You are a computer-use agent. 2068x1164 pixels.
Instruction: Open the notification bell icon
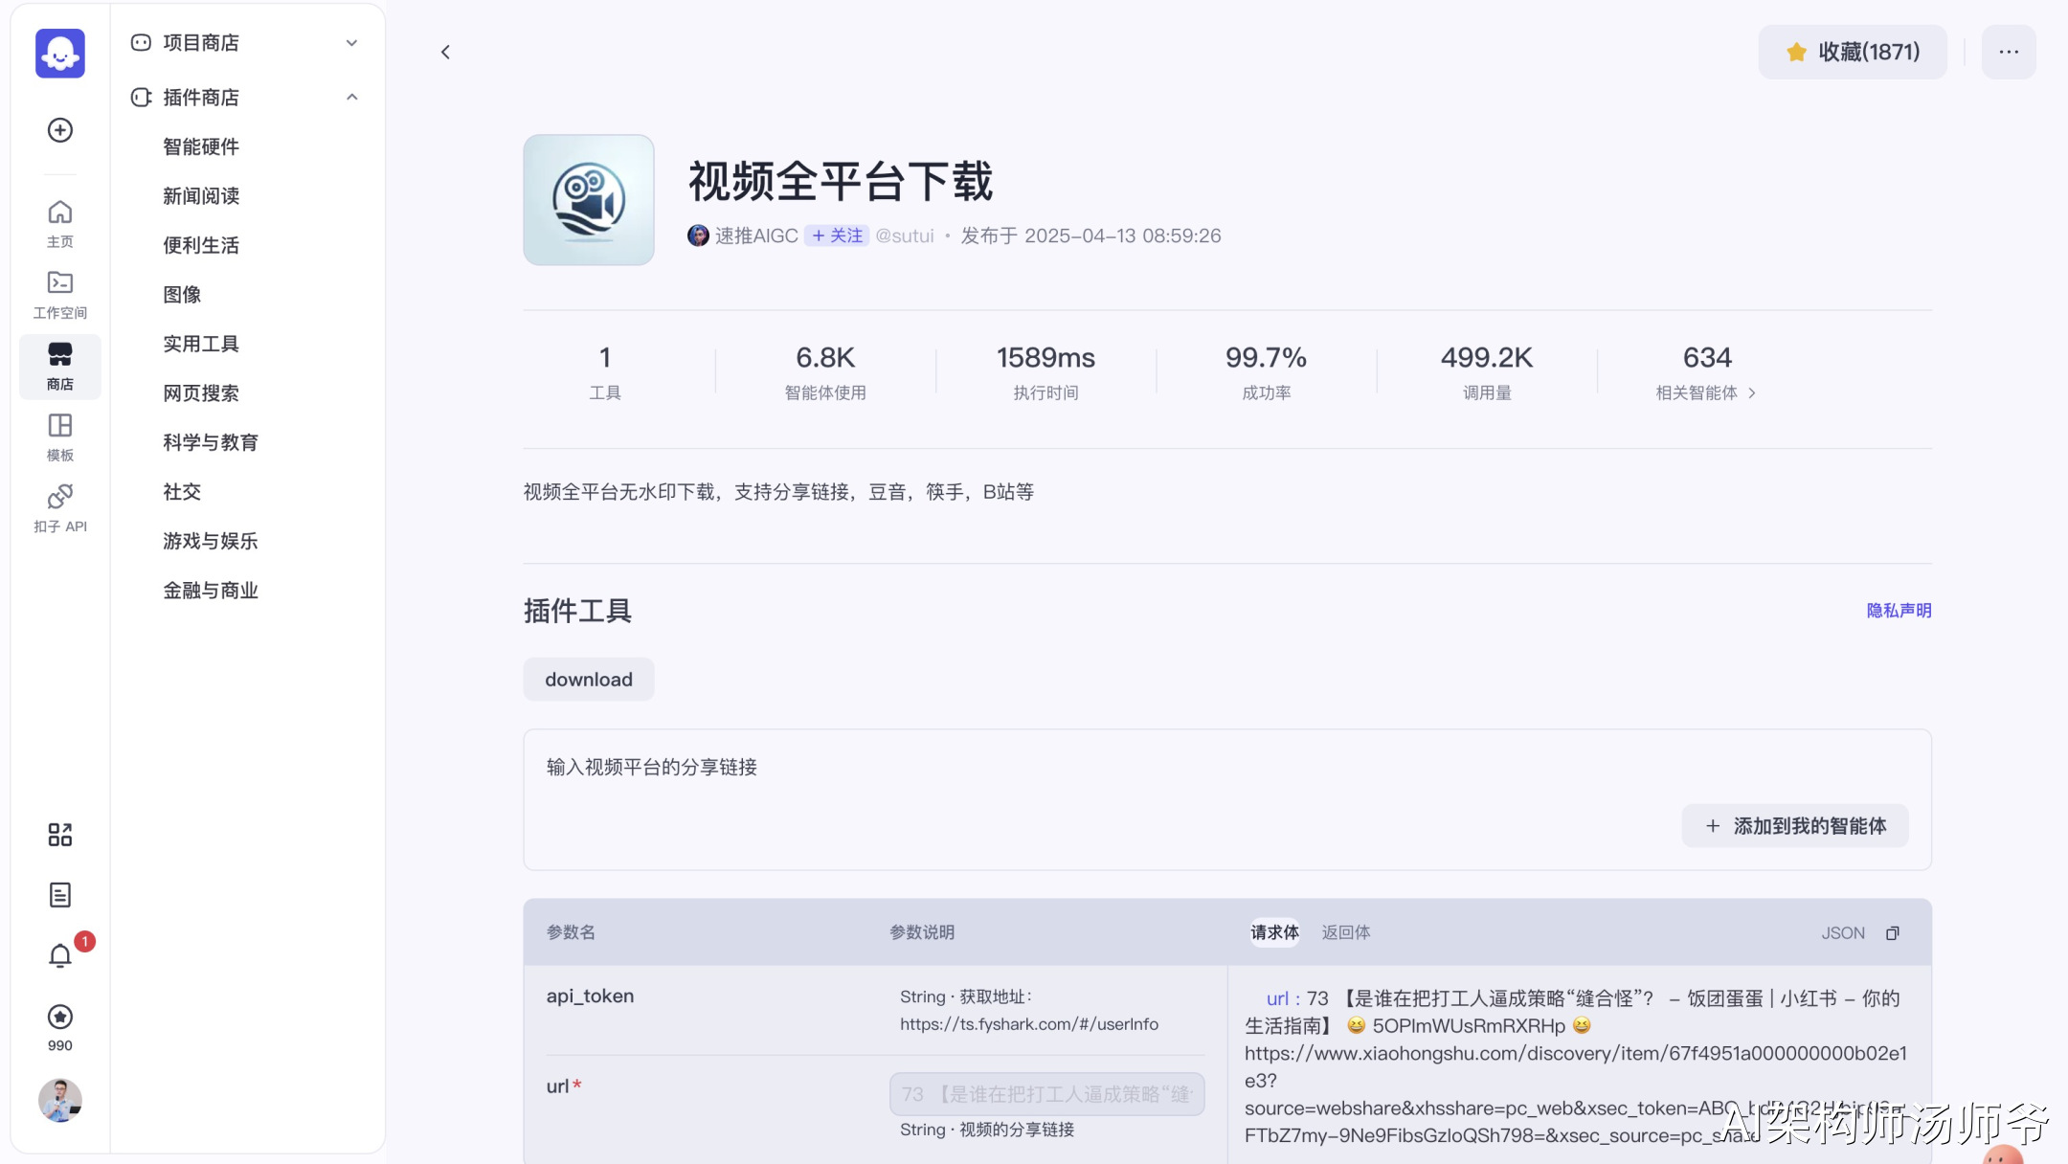[60, 955]
